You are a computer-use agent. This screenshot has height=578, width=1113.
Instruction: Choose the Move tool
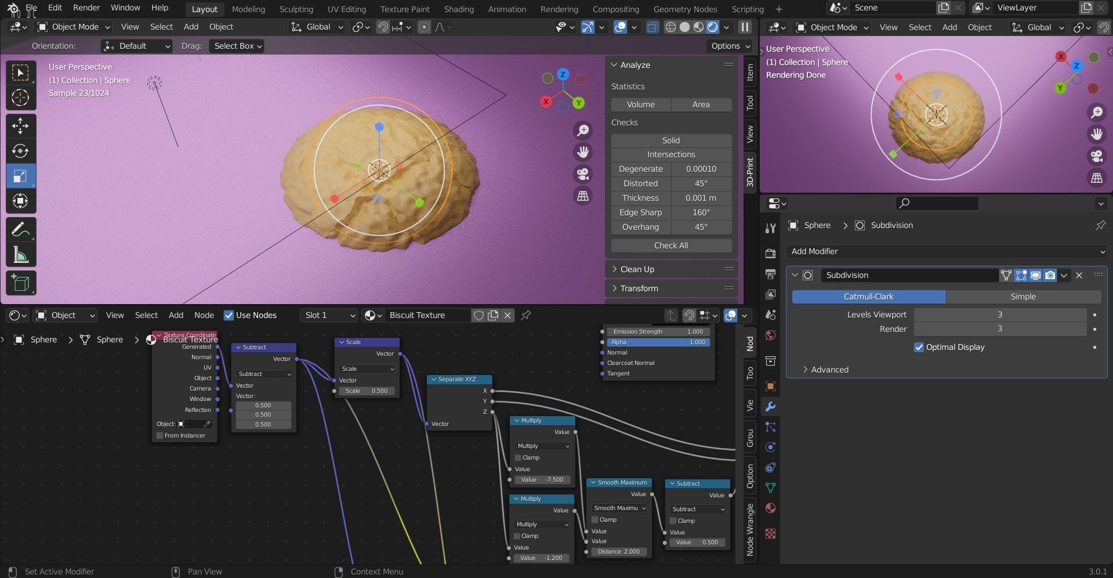click(20, 126)
